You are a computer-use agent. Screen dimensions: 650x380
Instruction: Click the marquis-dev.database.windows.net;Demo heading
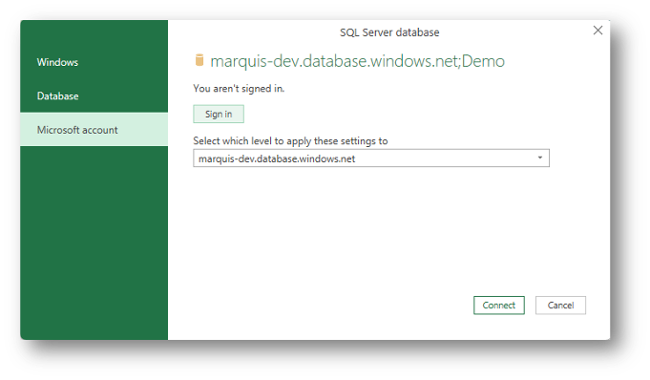point(357,61)
